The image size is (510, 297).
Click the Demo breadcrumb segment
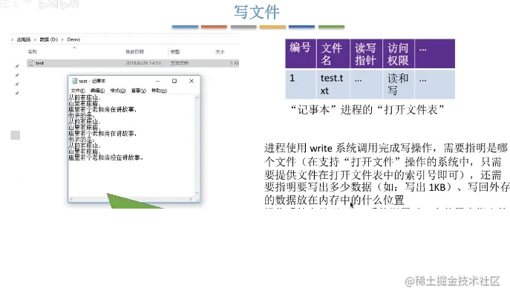(73, 39)
